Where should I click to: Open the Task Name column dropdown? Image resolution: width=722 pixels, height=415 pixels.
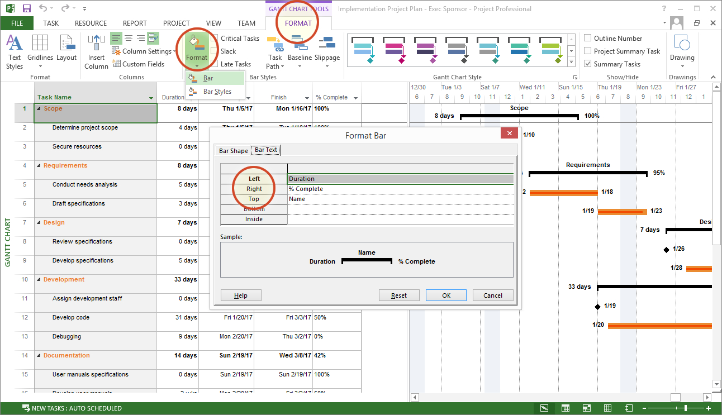click(151, 98)
